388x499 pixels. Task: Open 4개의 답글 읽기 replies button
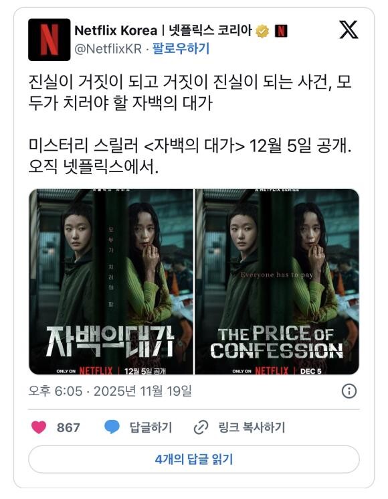point(194,459)
